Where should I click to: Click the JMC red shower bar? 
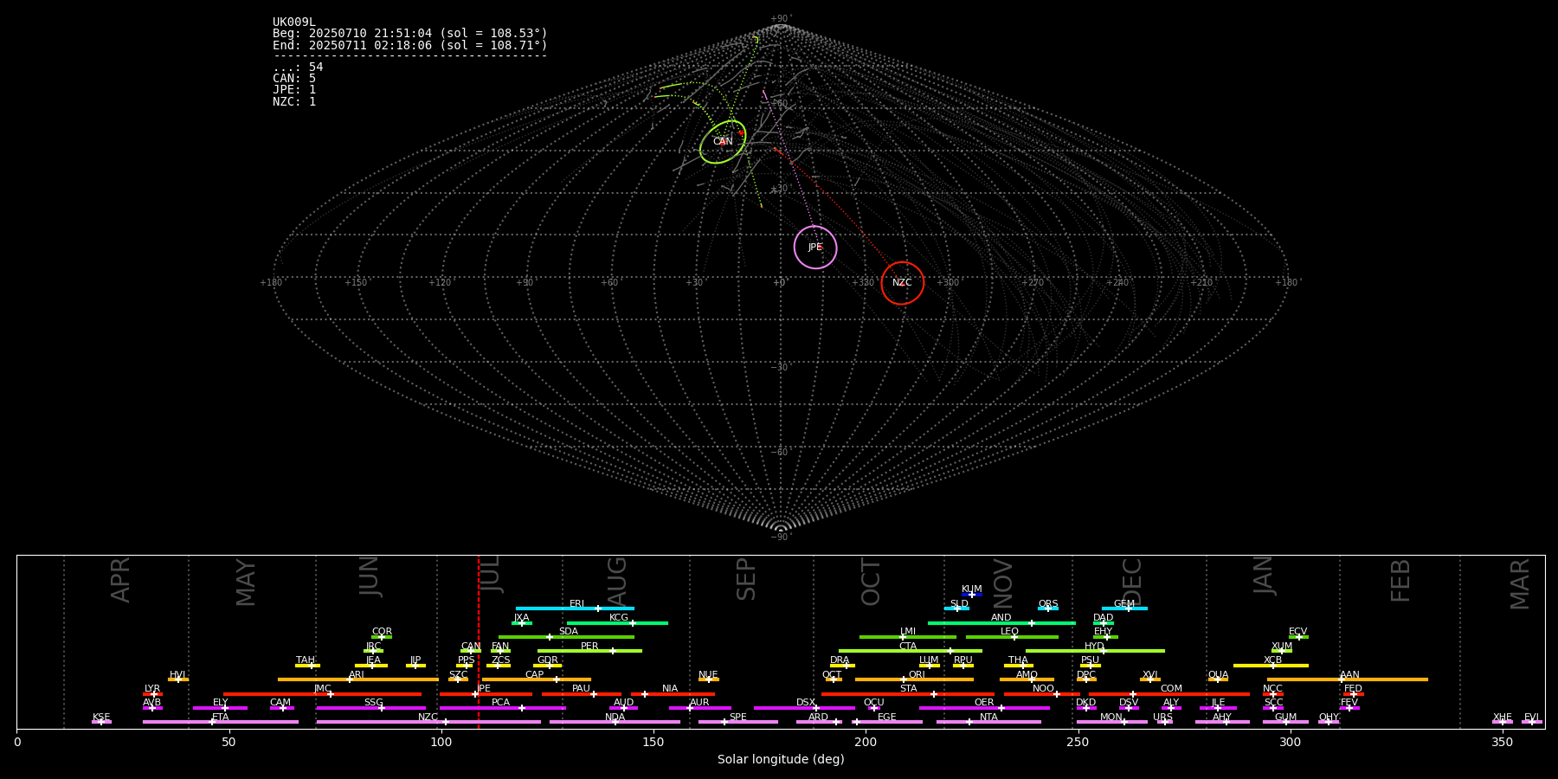click(x=323, y=694)
